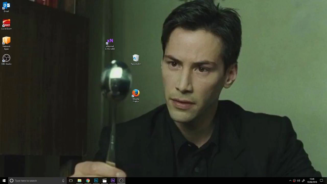Screen dimensions: 327x184
Task: Select the Lucid Exact desktop icon
Action: click(x=6, y=25)
